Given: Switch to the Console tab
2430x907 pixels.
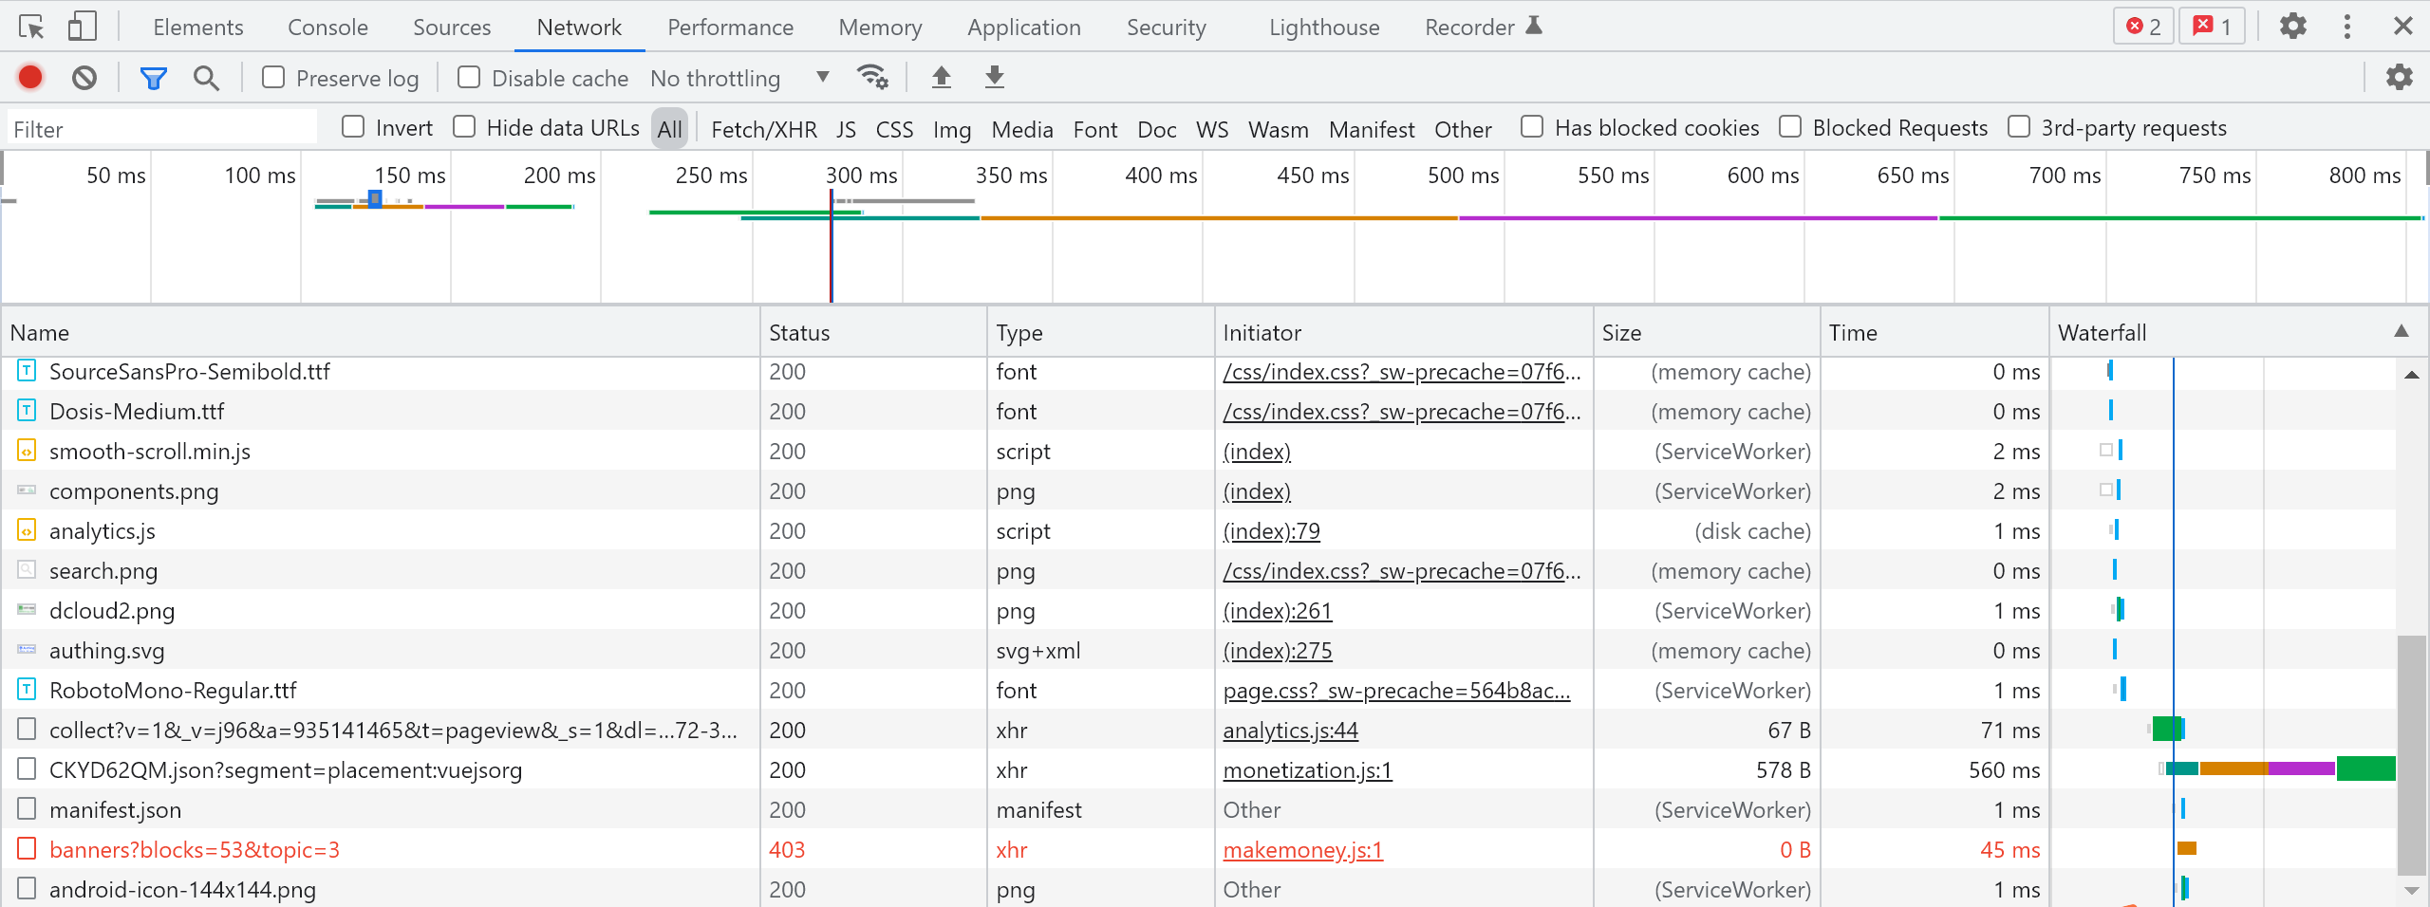Looking at the screenshot, I should (327, 27).
